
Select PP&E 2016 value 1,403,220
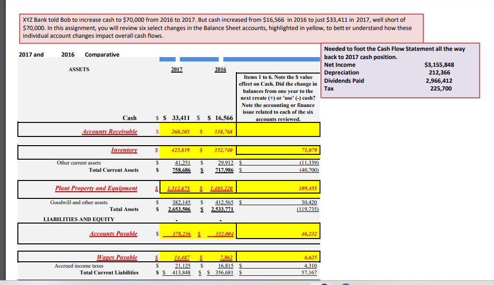click(221, 189)
